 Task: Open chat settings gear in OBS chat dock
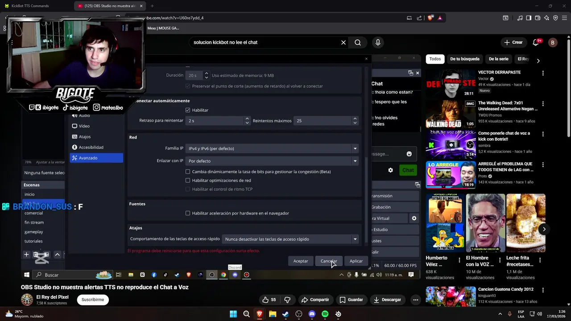tap(390, 170)
